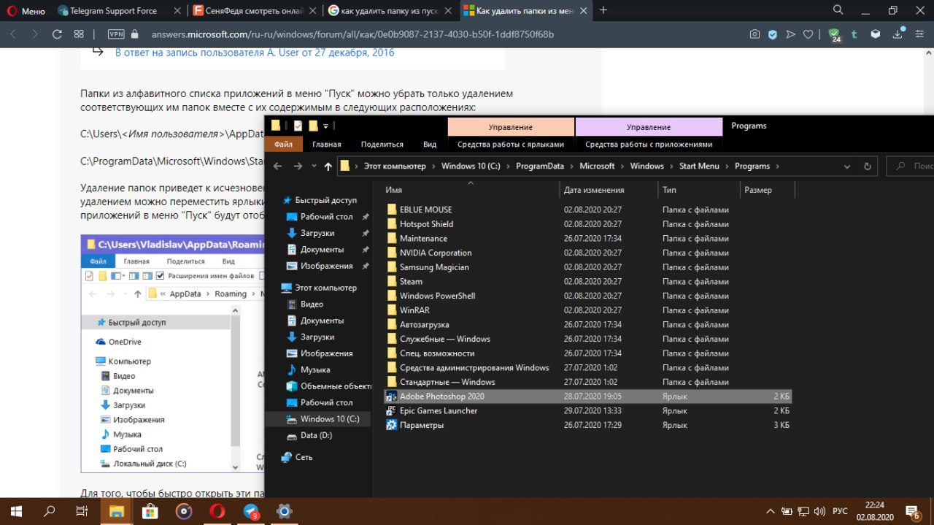
Task: Reload the page in Opera
Action: (57, 34)
